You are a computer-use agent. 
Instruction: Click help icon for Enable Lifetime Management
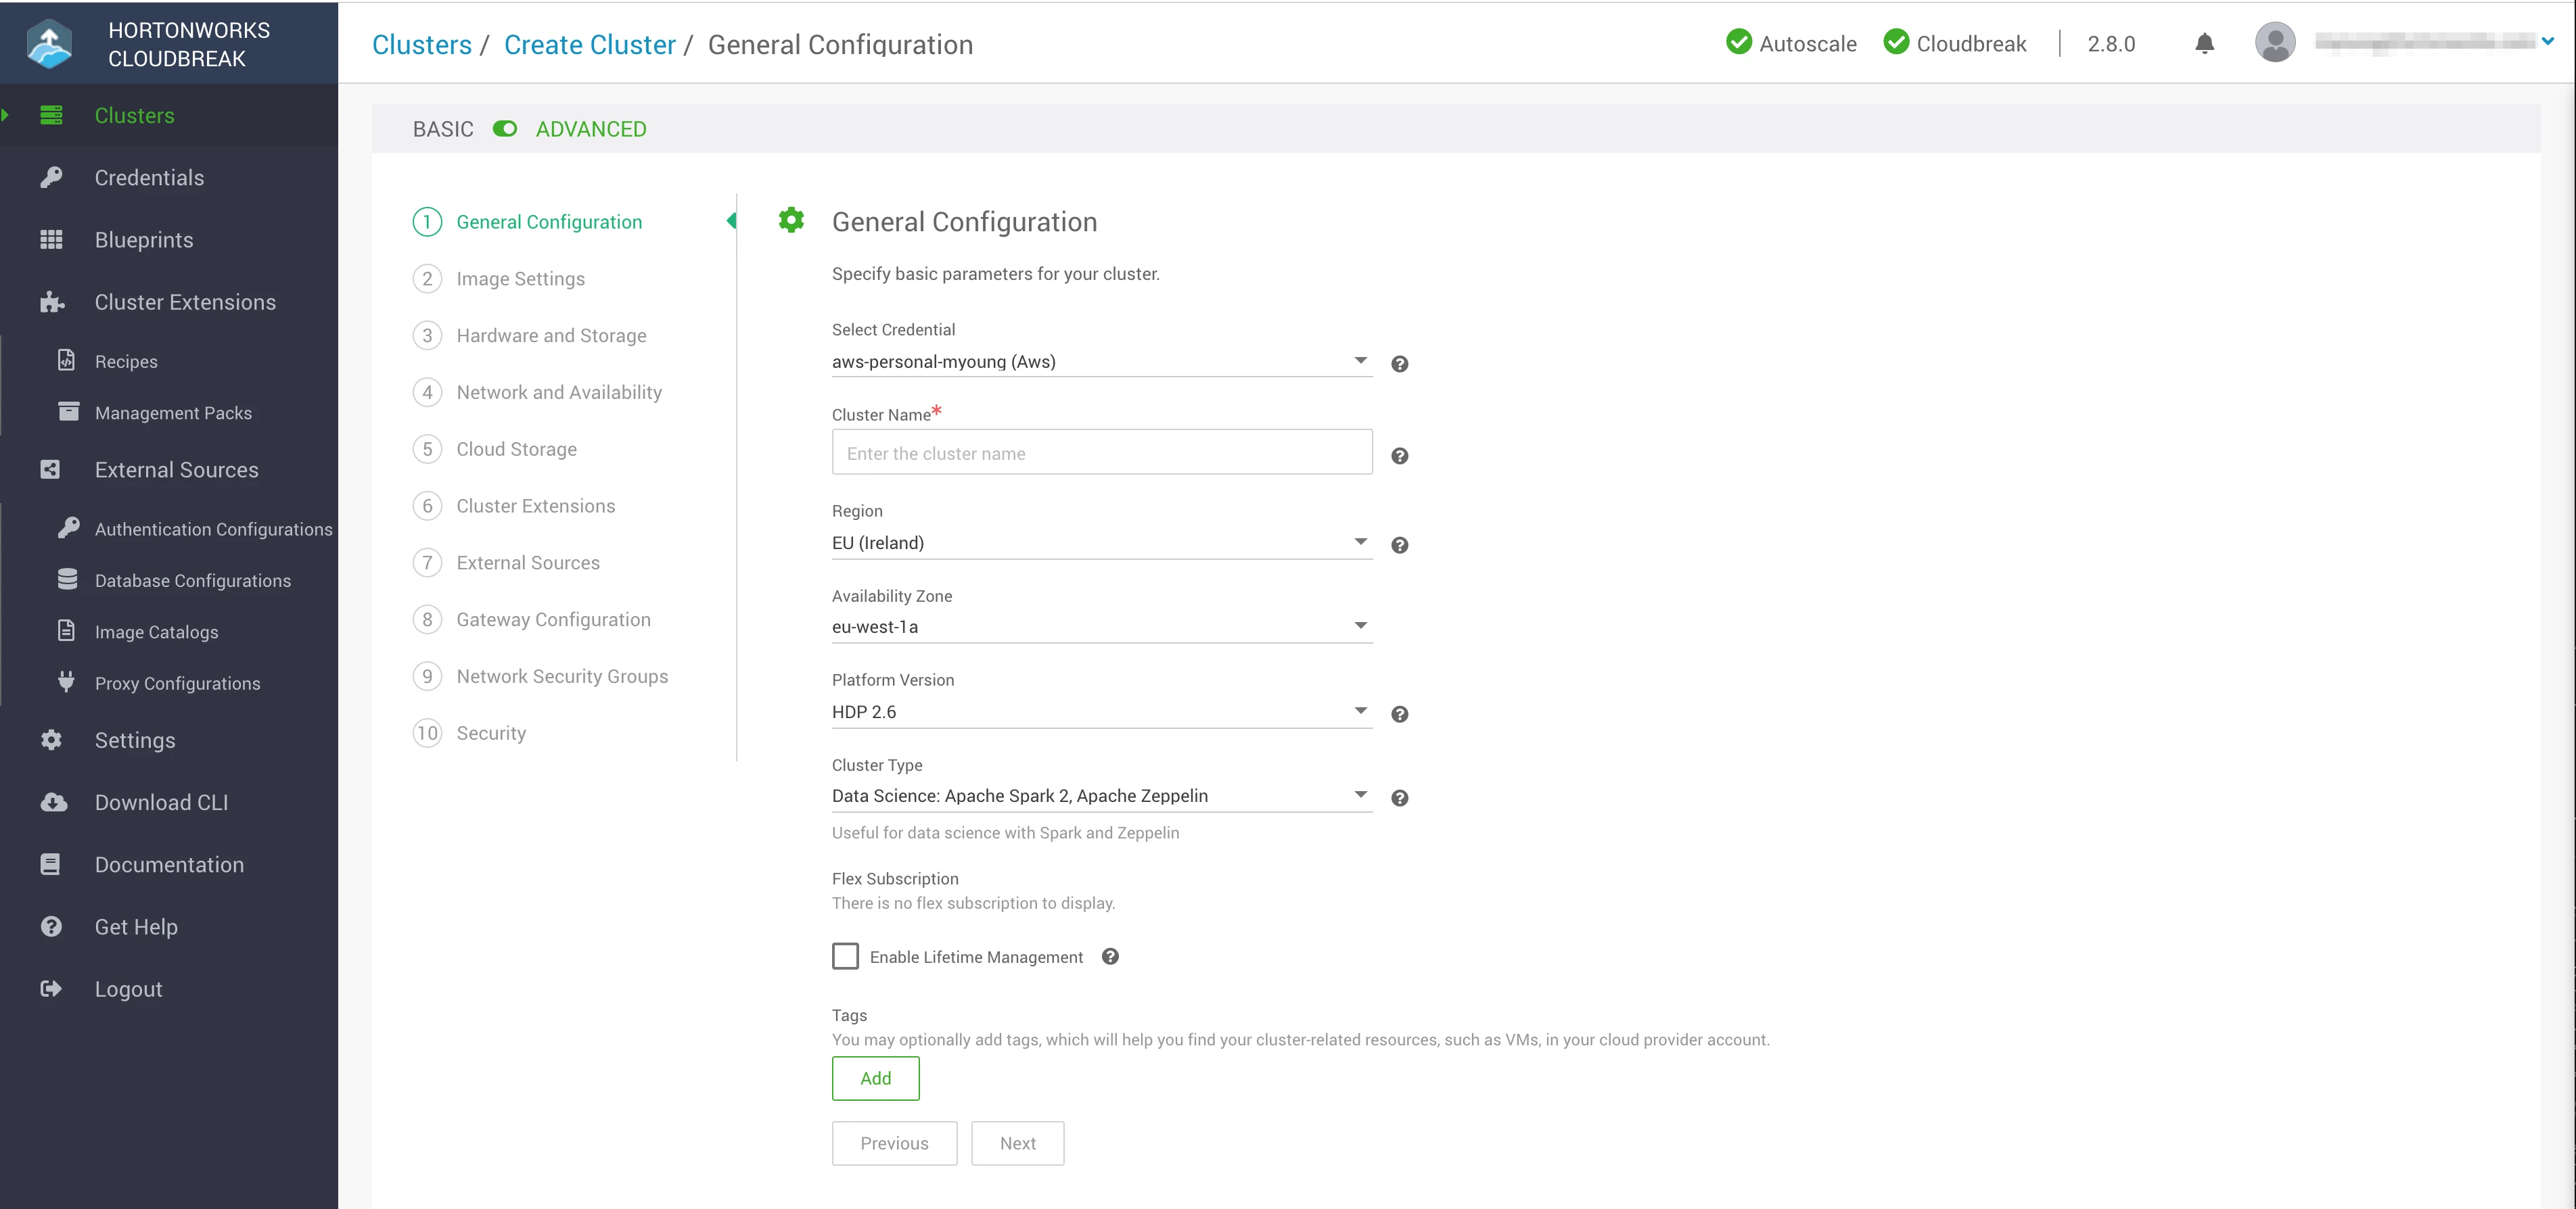point(1110,956)
